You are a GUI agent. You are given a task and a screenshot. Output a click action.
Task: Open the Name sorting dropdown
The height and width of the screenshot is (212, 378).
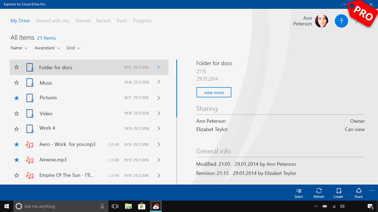(x=19, y=48)
